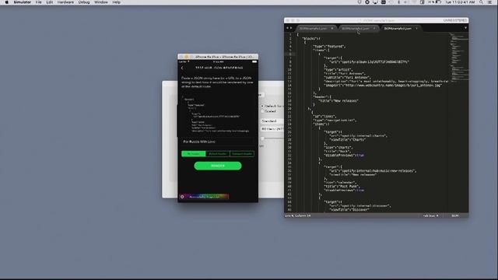Click the editor minimap
This screenshot has width=498, height=280.
click(459, 57)
